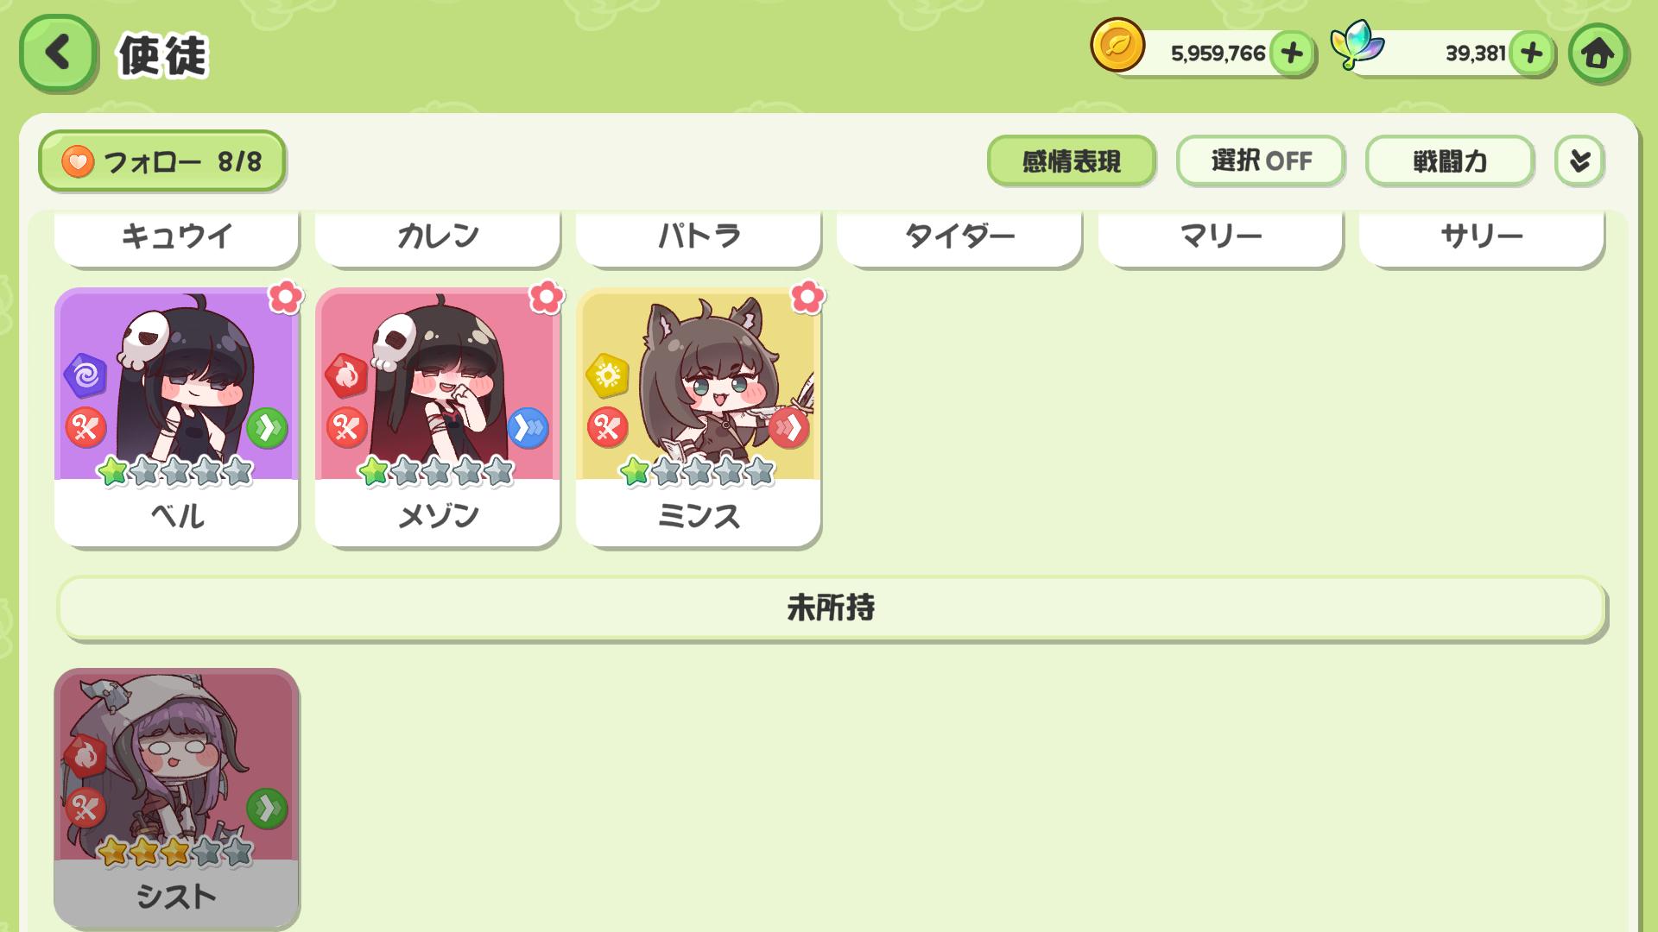Select the タイダー character tab

click(959, 237)
